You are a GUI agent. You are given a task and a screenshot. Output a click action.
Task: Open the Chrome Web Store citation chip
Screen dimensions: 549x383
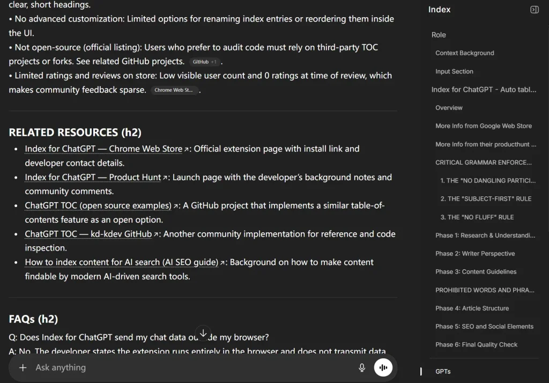tap(174, 90)
